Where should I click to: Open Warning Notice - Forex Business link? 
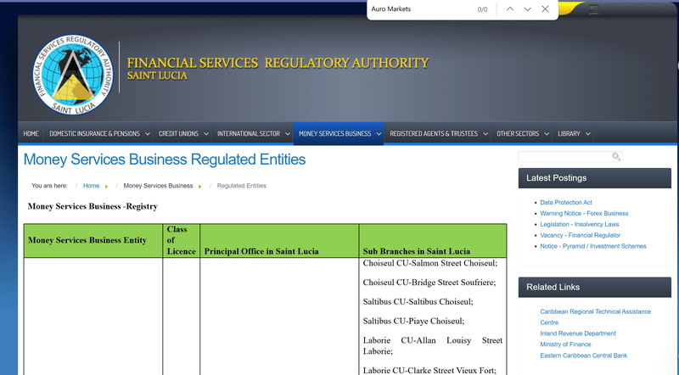pos(584,213)
